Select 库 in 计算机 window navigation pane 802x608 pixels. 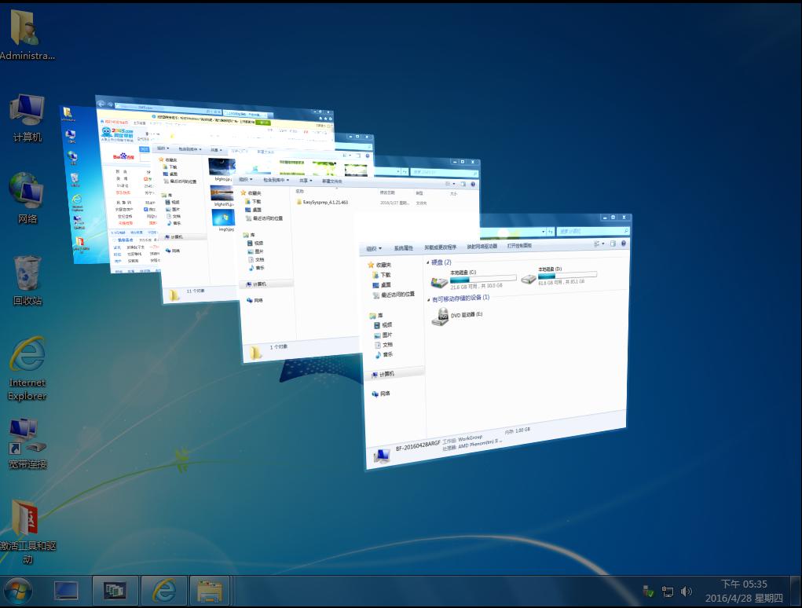tap(376, 316)
